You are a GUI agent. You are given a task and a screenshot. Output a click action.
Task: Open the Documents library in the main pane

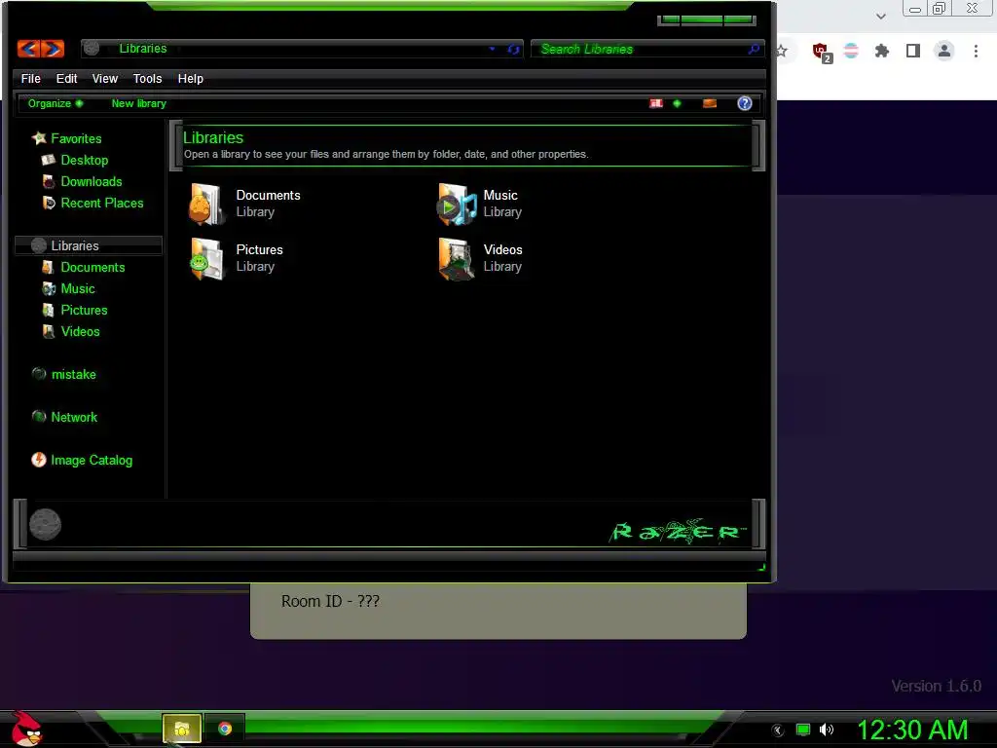click(244, 204)
